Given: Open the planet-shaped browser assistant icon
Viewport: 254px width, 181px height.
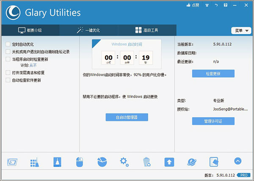Looking at the screenshot, I should click(192, 162).
